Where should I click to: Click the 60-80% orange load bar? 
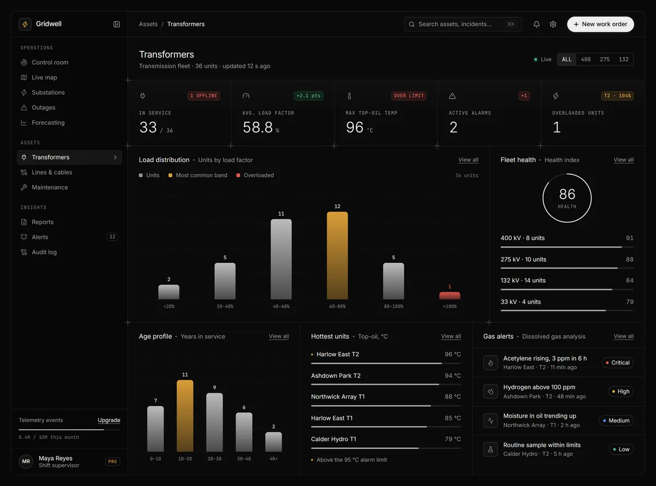pyautogui.click(x=337, y=256)
